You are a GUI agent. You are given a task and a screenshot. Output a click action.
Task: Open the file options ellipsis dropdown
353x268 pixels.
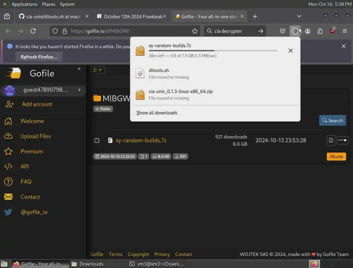tap(342, 141)
